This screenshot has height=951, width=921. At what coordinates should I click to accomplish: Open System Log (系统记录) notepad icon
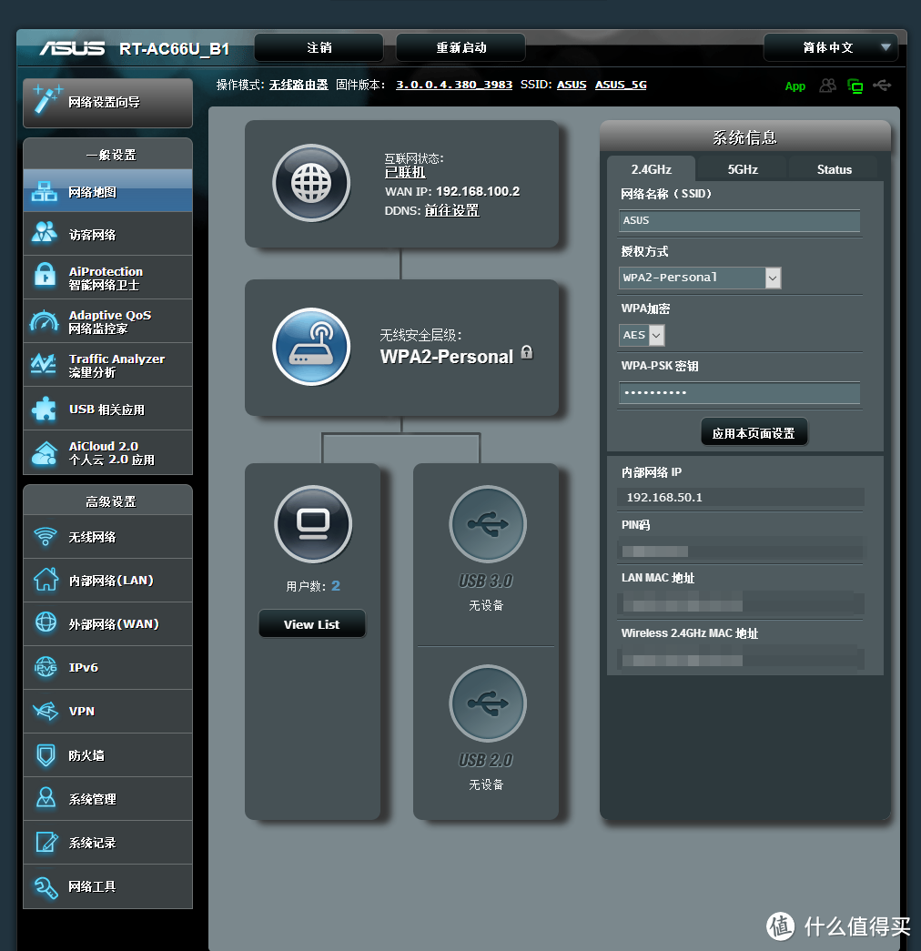46,842
